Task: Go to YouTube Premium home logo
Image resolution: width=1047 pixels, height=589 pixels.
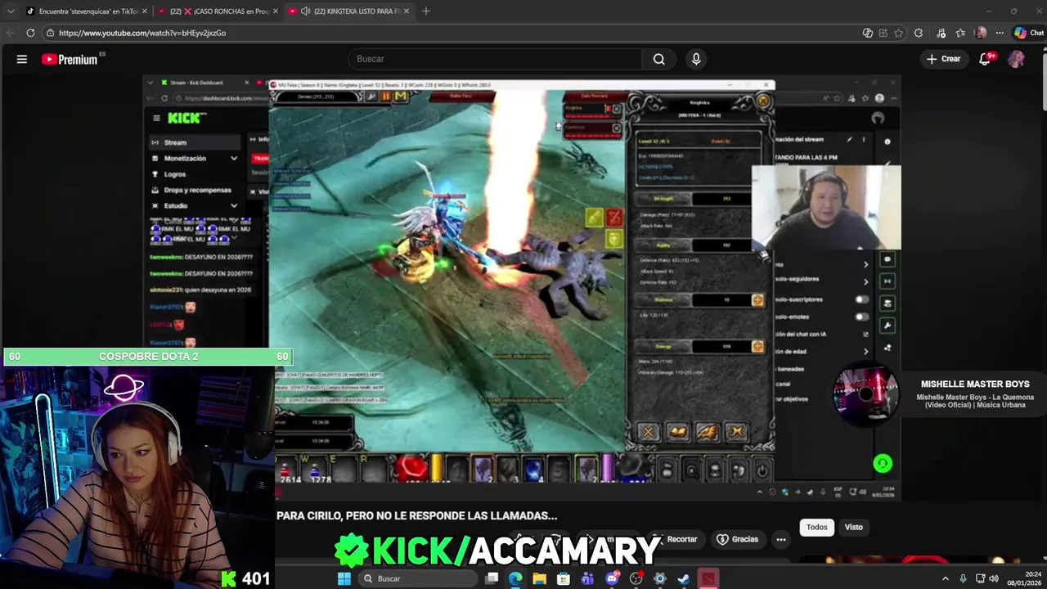Action: pos(70,59)
